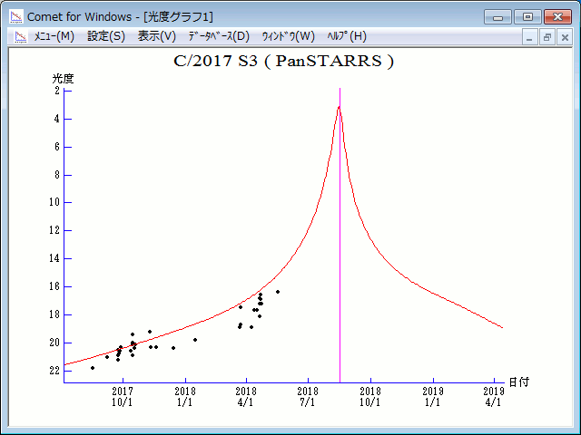Open the ﾒﾆｭｰ(M) menu
The width and height of the screenshot is (581, 435).
(x=54, y=36)
